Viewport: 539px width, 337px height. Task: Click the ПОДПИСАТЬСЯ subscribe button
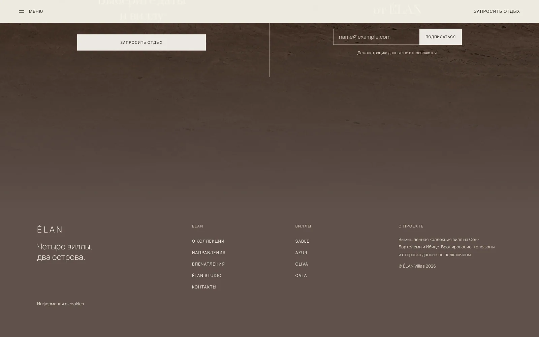[x=441, y=37]
